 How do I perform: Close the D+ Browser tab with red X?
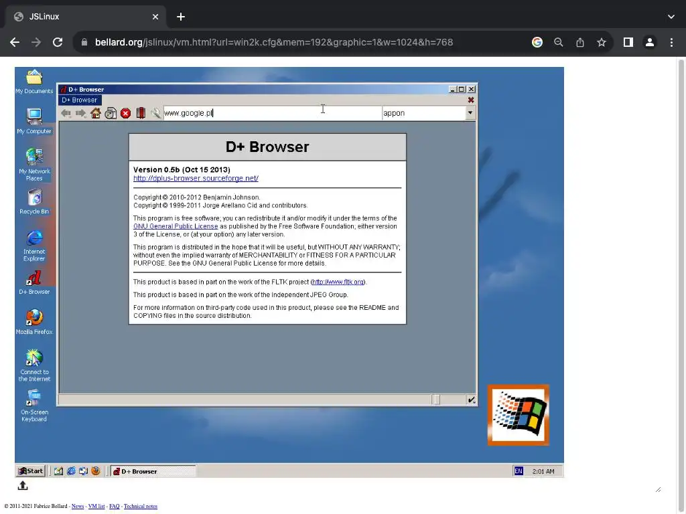[471, 100]
